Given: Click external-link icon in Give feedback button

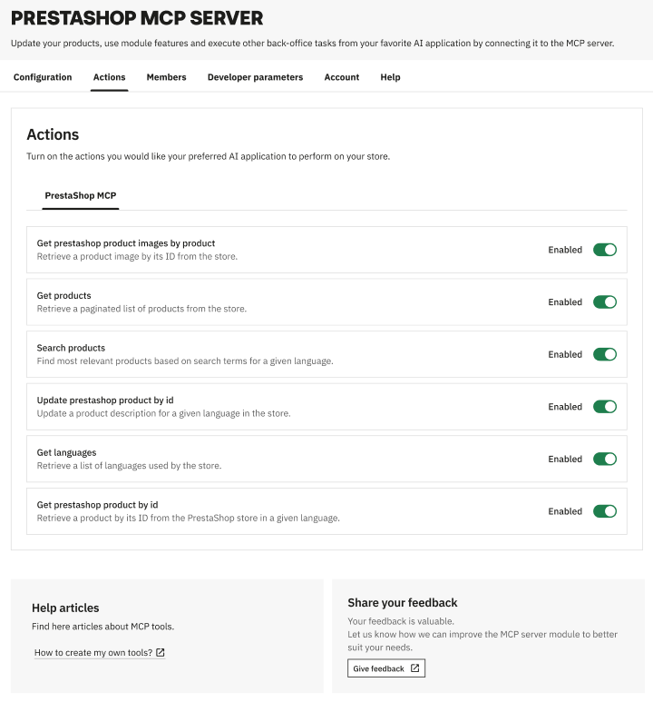Looking at the screenshot, I should click(x=414, y=668).
